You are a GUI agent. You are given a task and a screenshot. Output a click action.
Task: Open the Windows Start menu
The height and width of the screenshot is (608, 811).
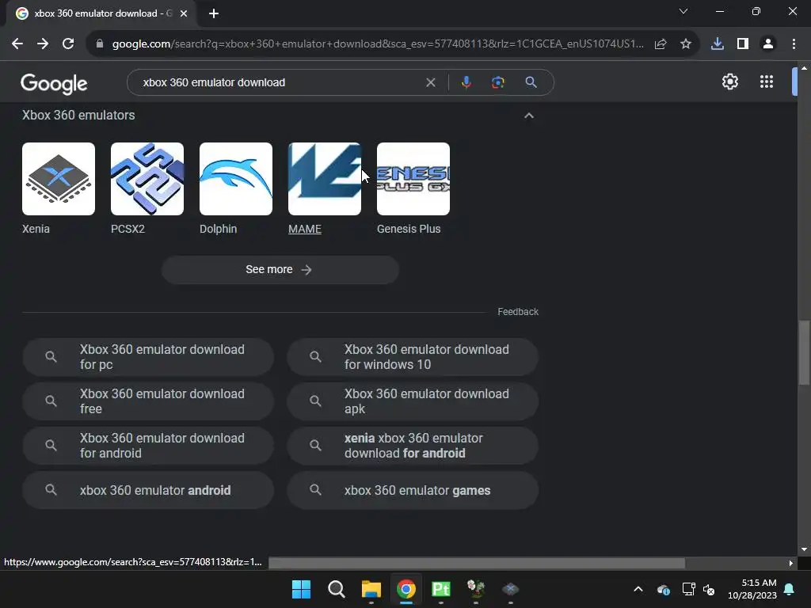click(x=301, y=589)
